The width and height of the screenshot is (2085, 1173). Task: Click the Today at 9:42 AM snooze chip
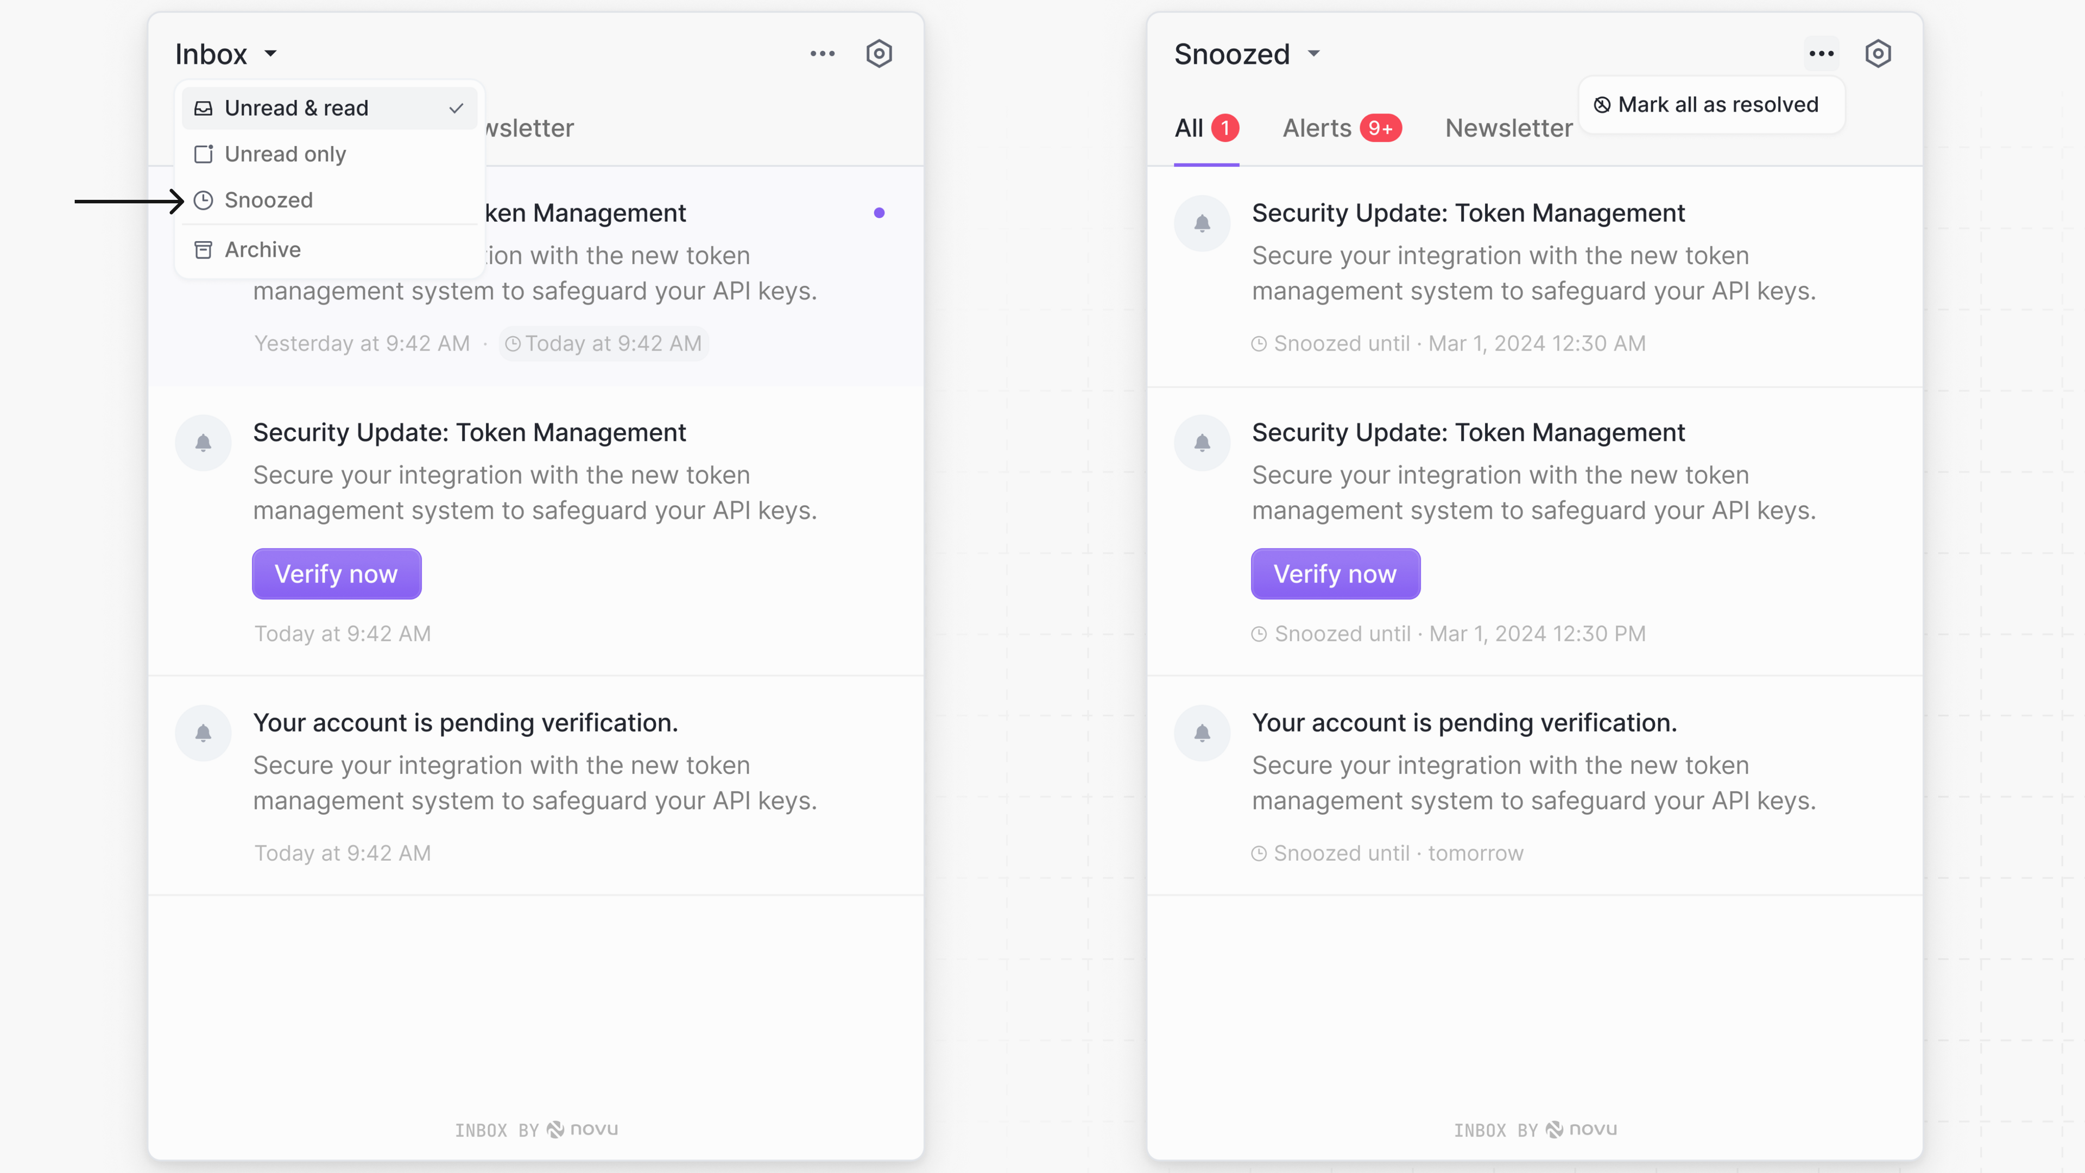[604, 343]
